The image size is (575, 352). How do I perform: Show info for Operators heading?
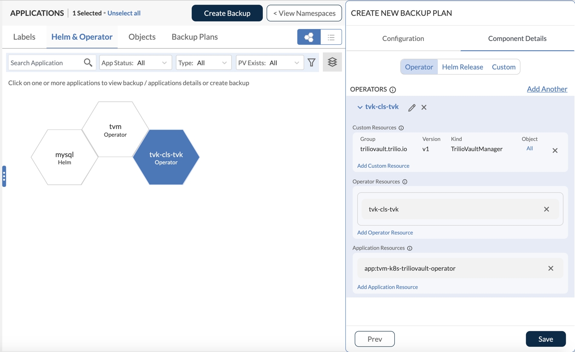(393, 90)
